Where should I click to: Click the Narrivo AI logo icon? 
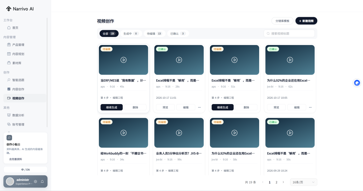click(8, 9)
